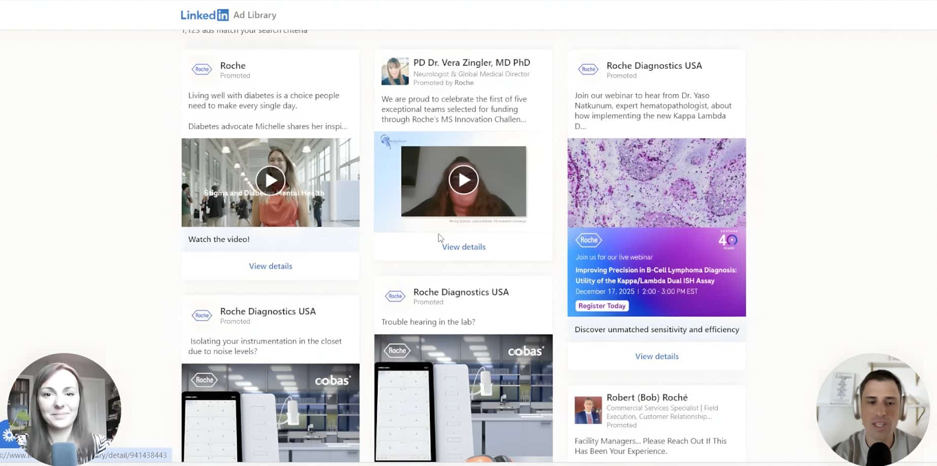Click Roche logo on diabetes ad
Viewport: 937px width, 466px height.
coord(202,69)
